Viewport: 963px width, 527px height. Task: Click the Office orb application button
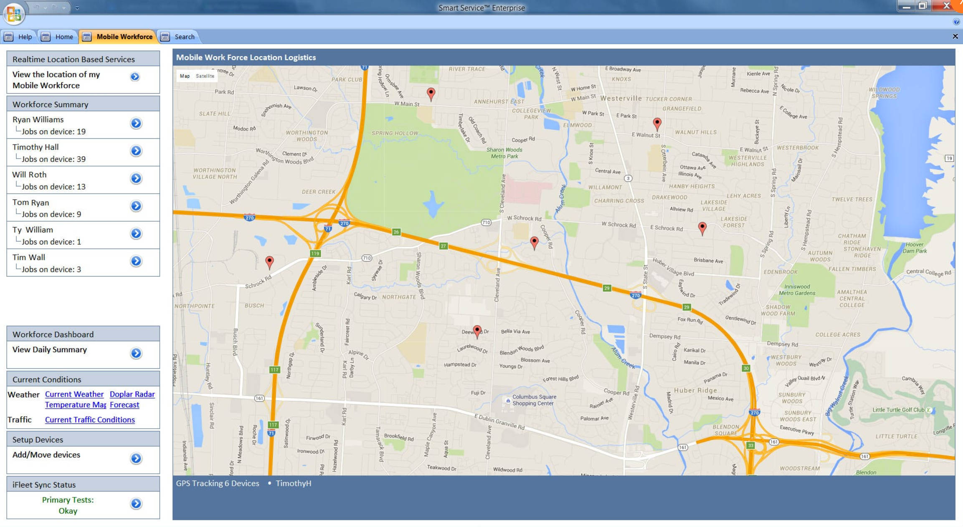click(14, 14)
